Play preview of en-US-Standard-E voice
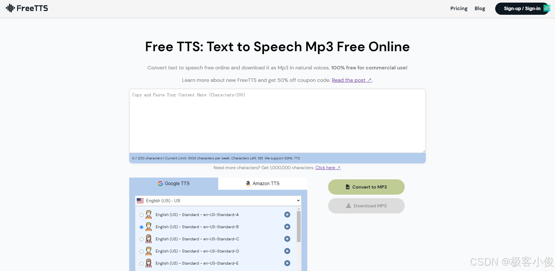 [x=287, y=263]
